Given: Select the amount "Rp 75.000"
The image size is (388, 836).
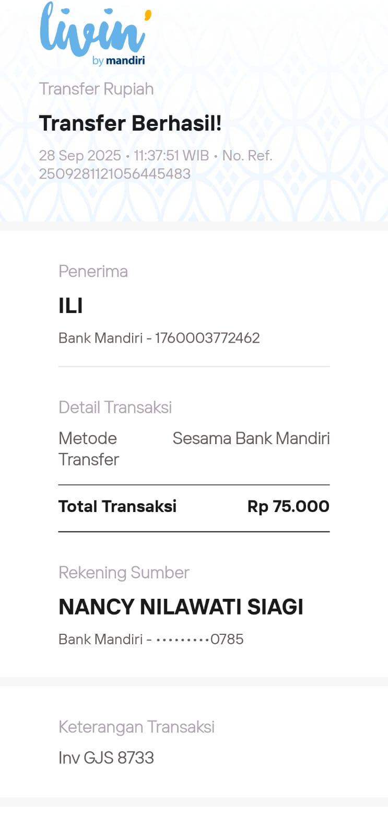Looking at the screenshot, I should point(288,506).
